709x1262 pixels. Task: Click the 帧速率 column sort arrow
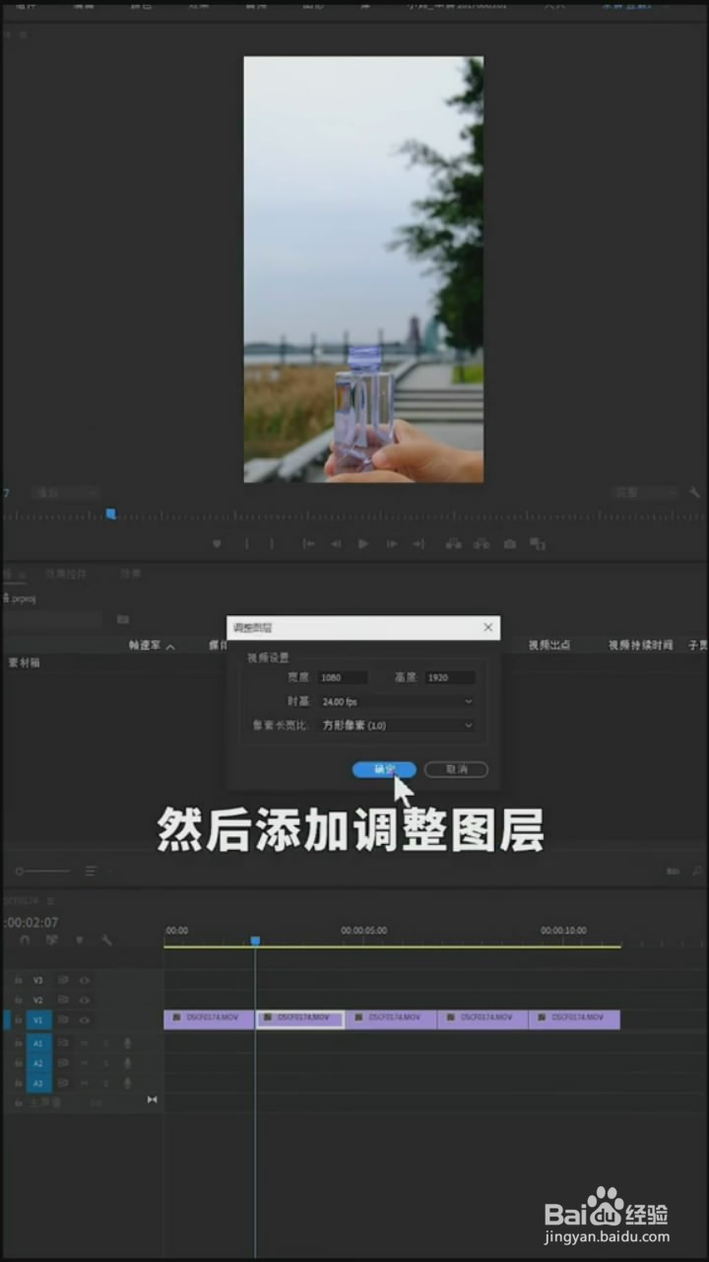[x=169, y=647]
